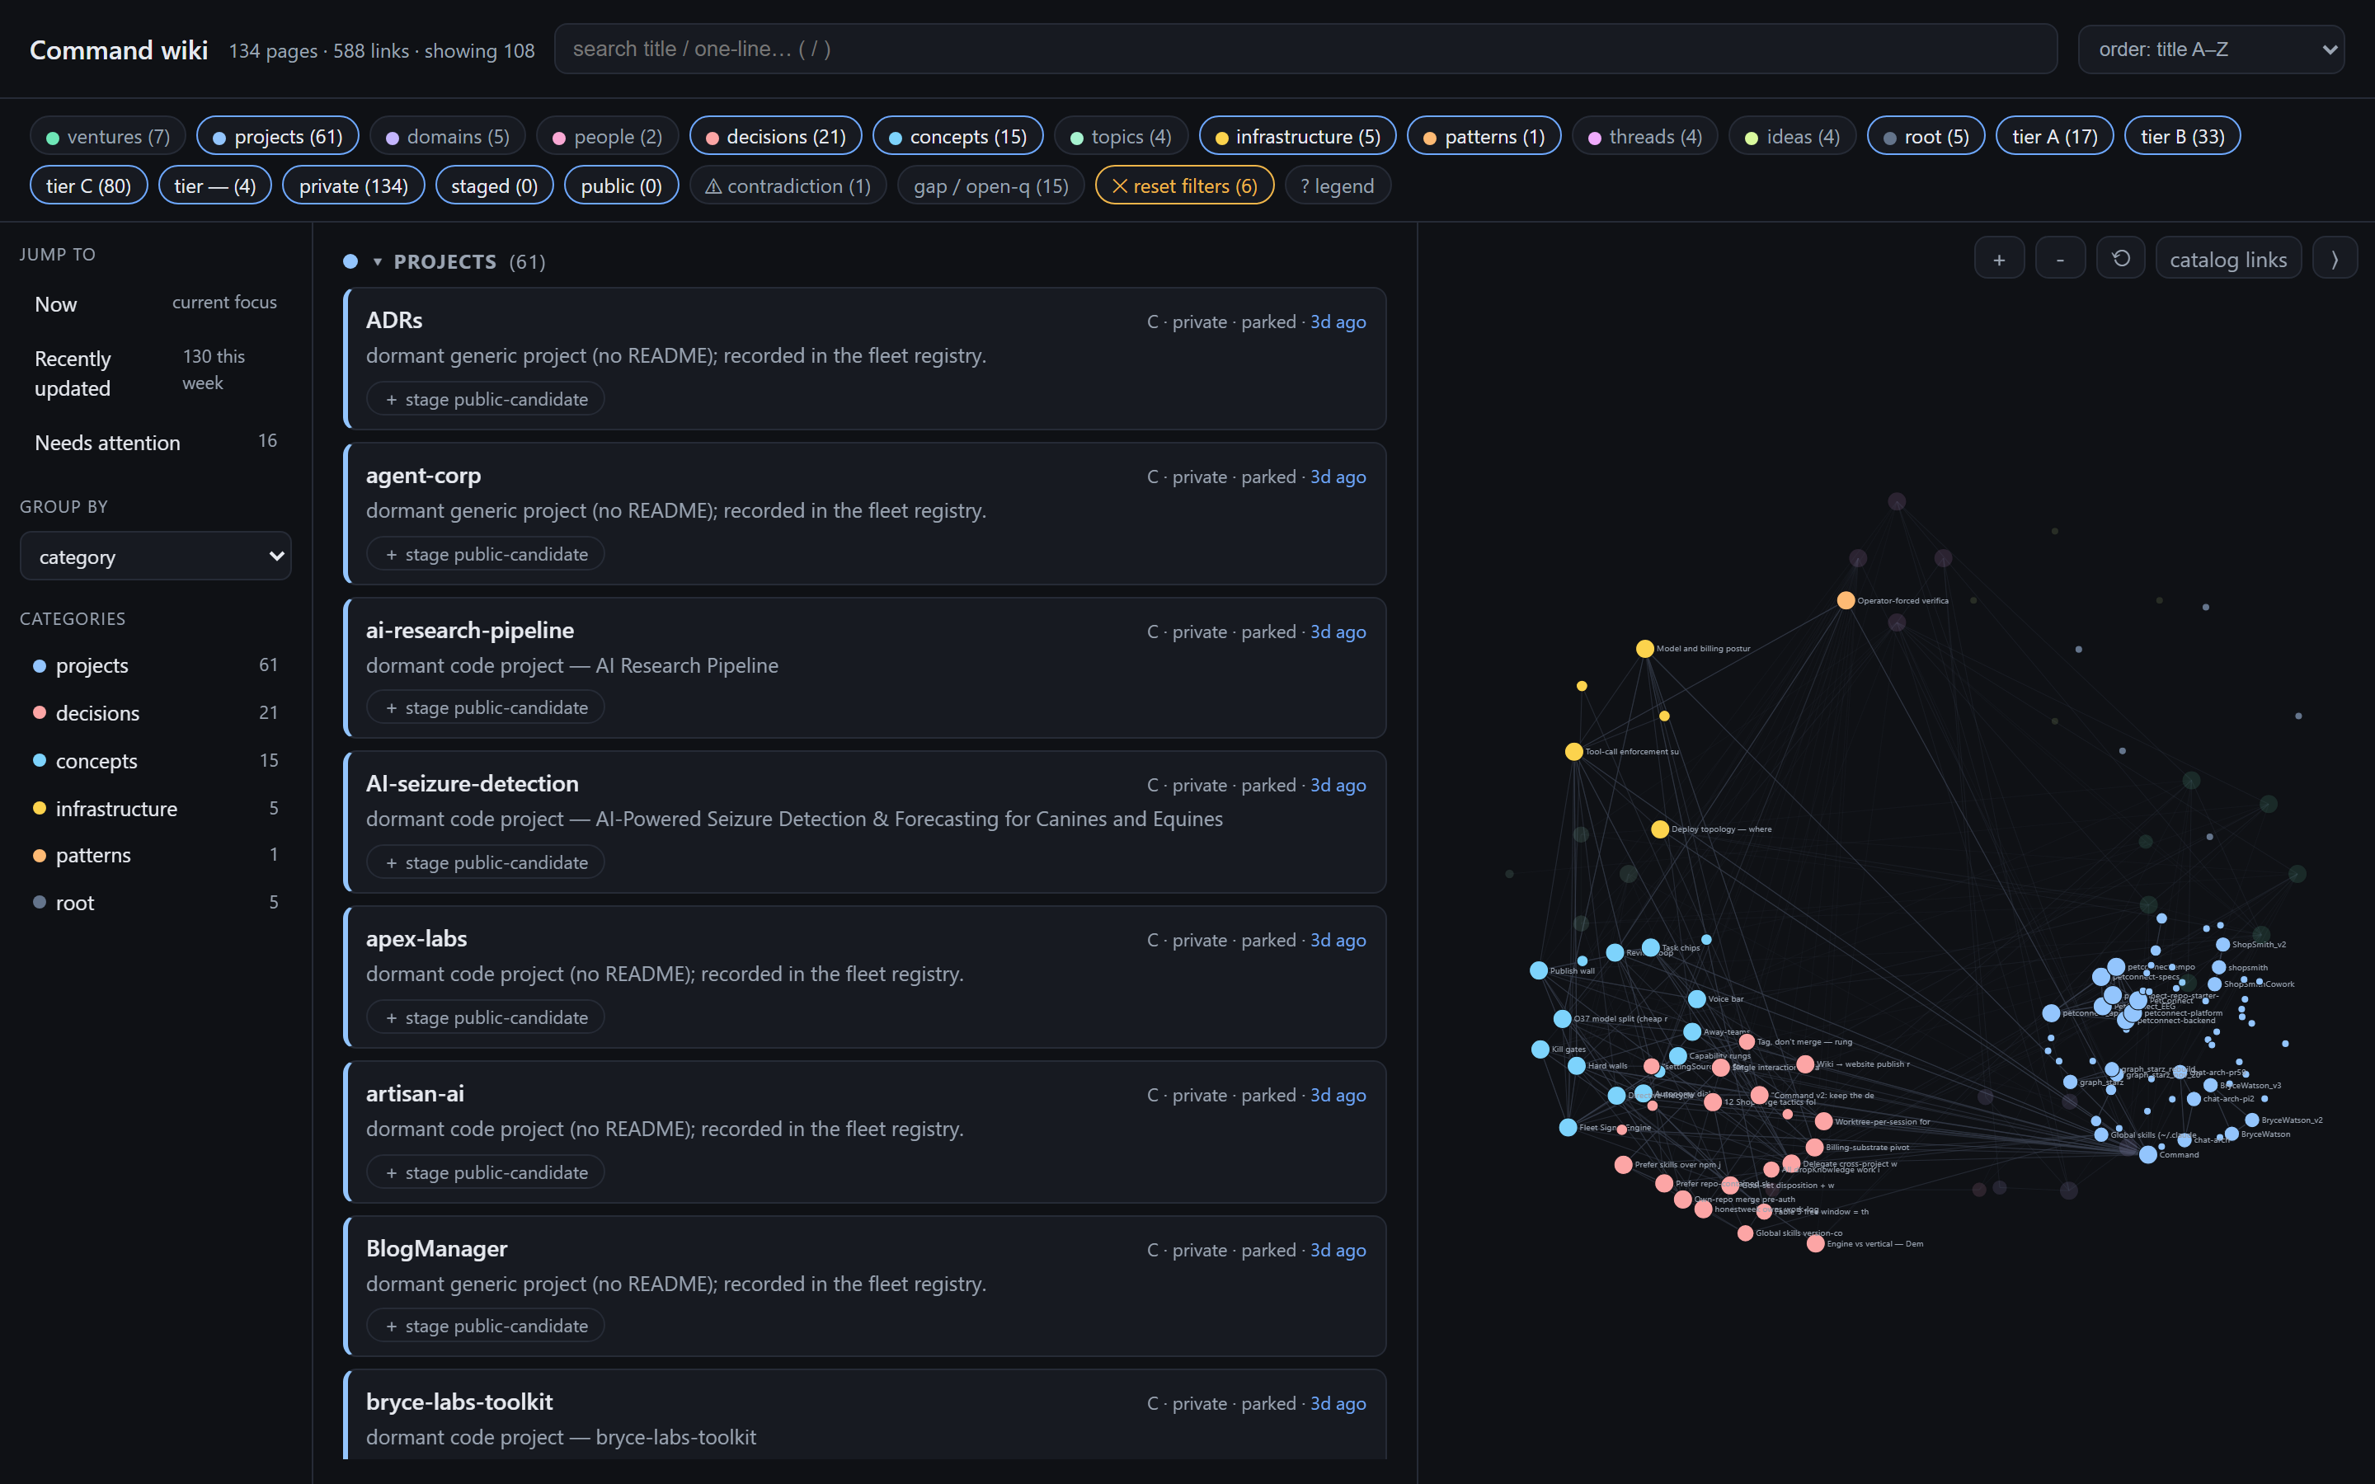Stage agent-corp as public-candidate
2375x1484 pixels.
(x=486, y=553)
